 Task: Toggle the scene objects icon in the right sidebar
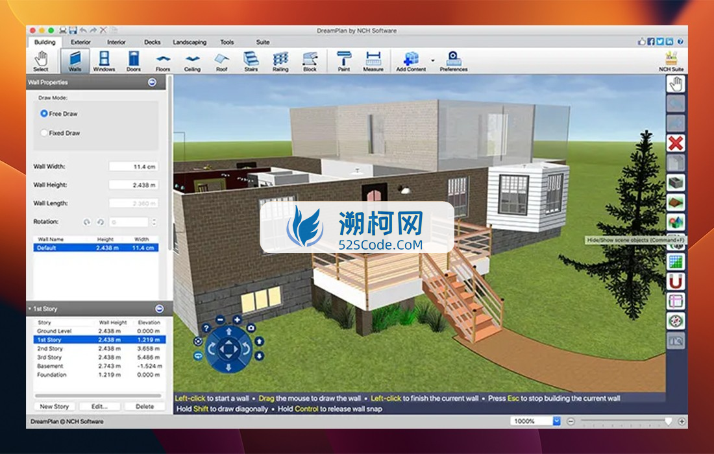coord(676,222)
